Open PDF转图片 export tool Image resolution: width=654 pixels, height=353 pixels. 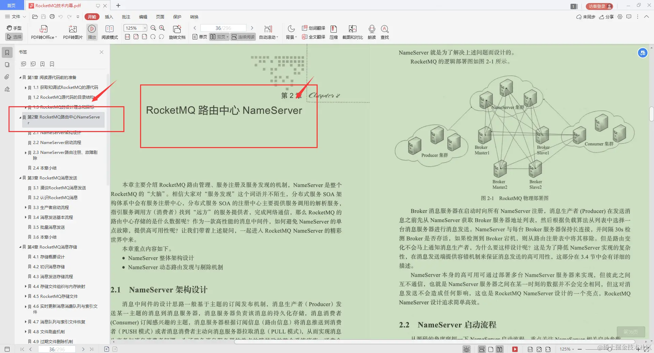[x=72, y=32]
